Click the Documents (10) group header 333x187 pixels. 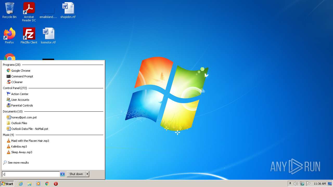click(x=13, y=111)
